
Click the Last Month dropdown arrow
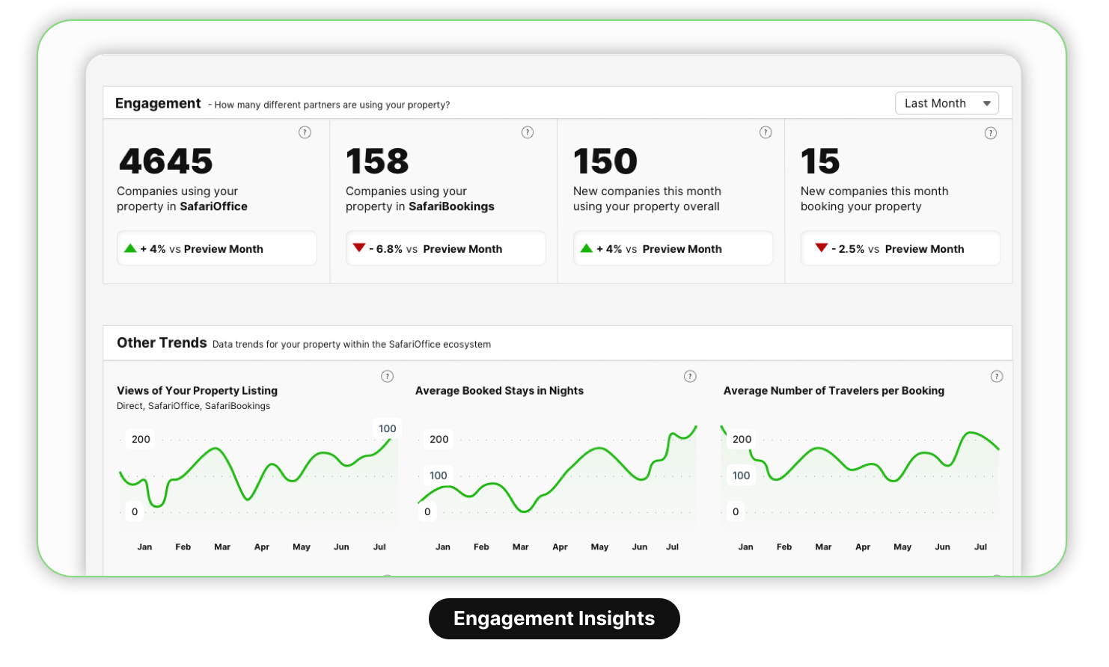987,104
